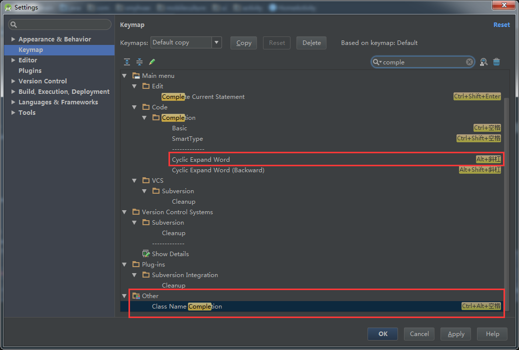Open the Keymaps dropdown arrow
This screenshot has height=350, width=519.
pyautogui.click(x=216, y=42)
